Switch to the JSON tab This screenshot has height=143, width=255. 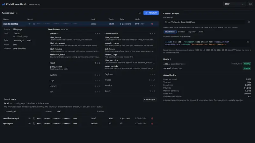pyautogui.click(x=200, y=32)
